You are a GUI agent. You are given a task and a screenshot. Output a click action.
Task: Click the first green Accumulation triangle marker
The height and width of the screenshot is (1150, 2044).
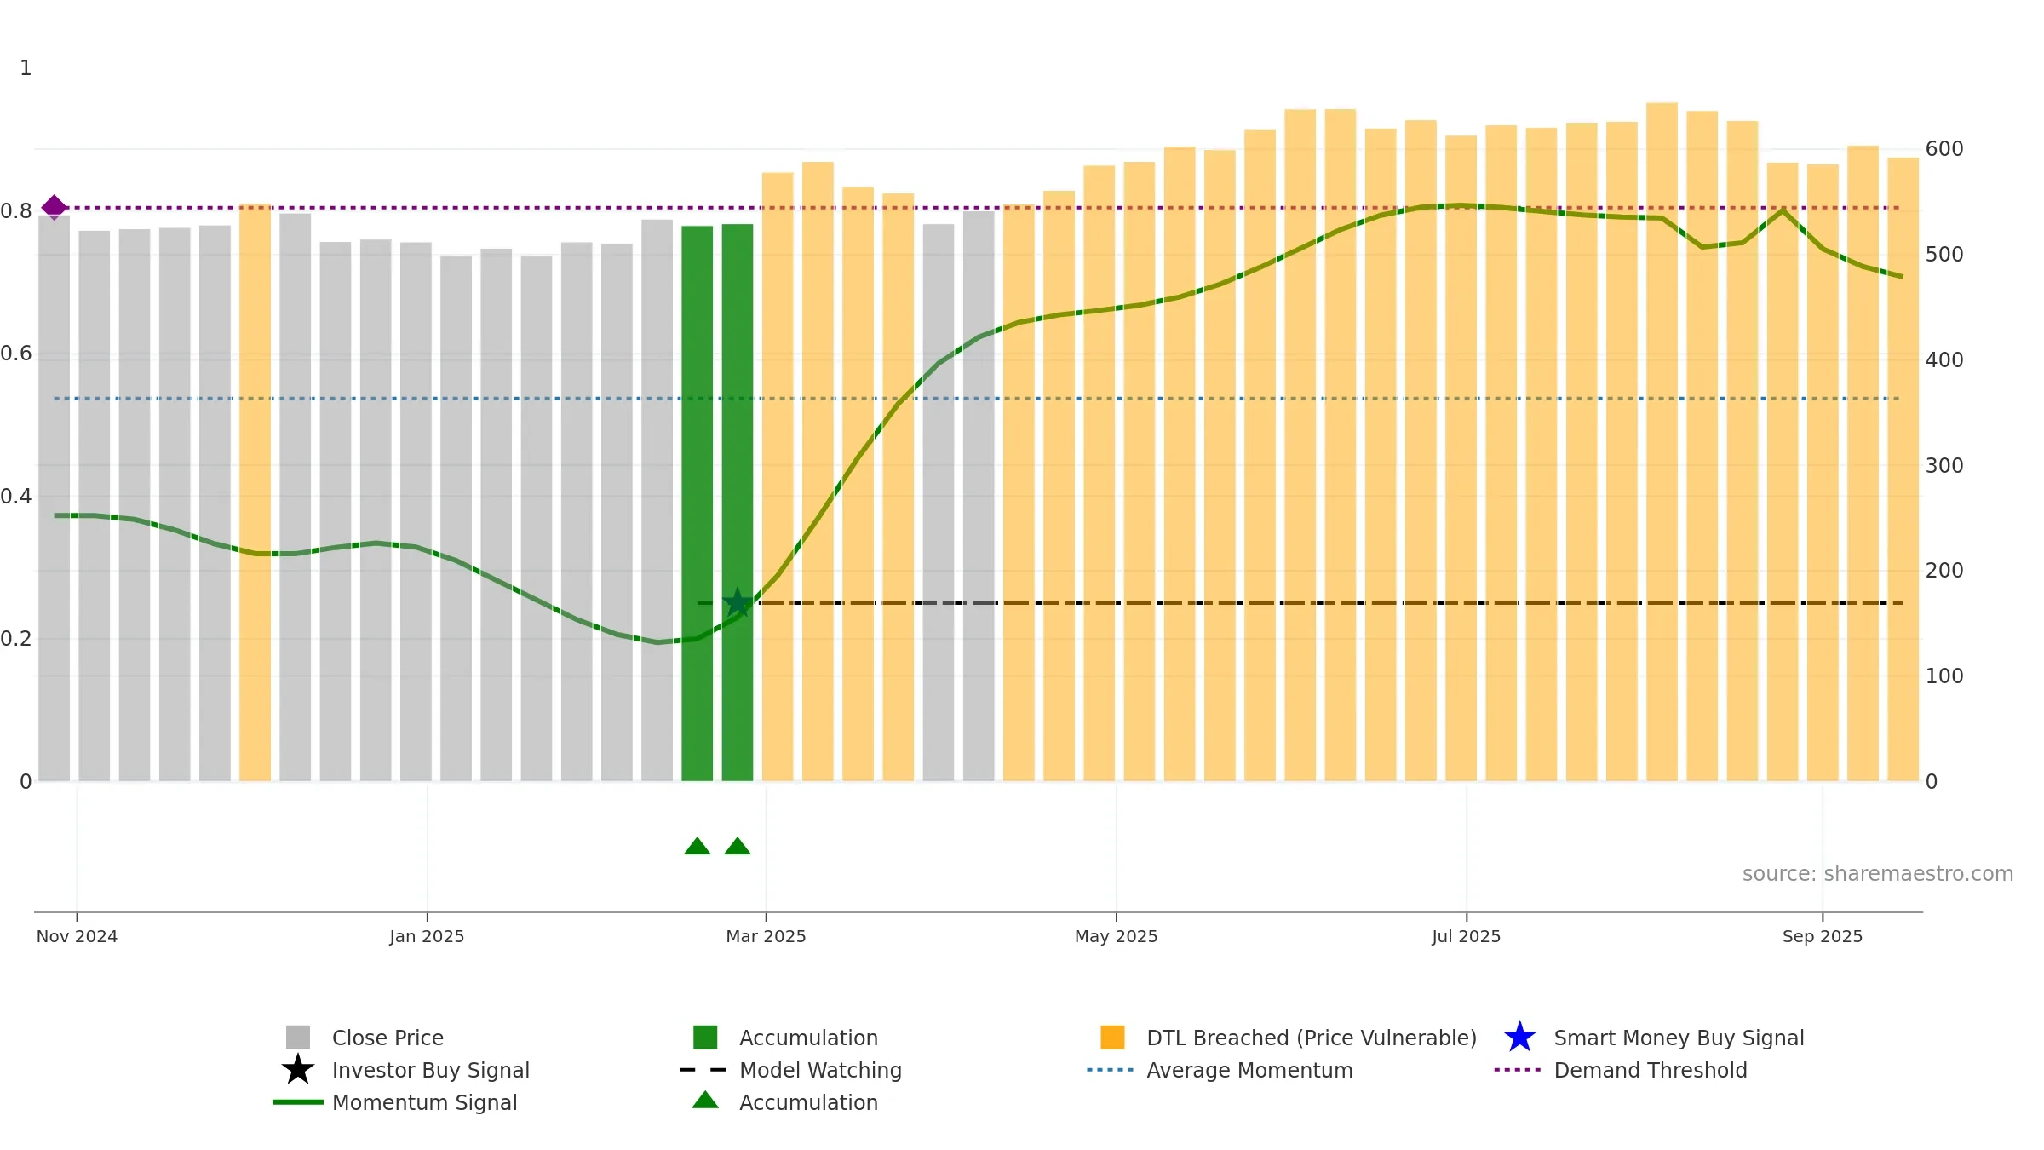point(698,846)
